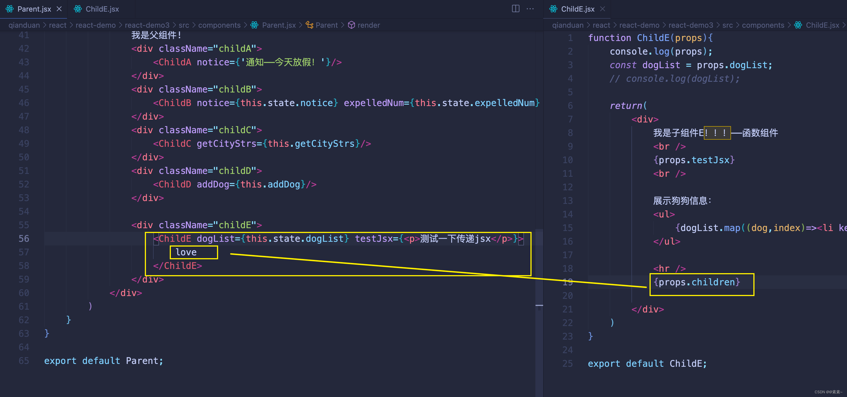Screen dimensions: 847x397
Task: Click commented console.log(dogList) line
Action: point(675,79)
